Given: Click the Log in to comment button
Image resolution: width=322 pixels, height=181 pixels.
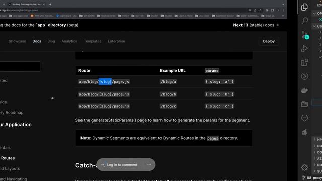Looking at the screenshot, I should 120,165.
